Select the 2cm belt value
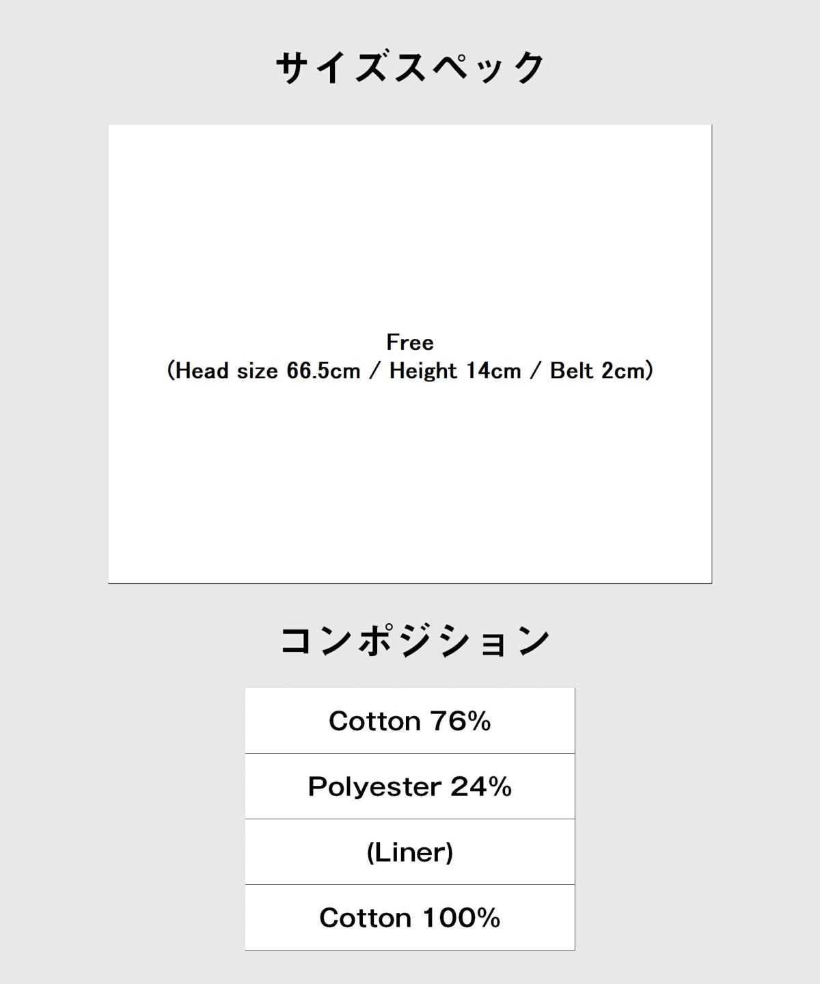Screen dimensions: 820x984 coord(623,371)
